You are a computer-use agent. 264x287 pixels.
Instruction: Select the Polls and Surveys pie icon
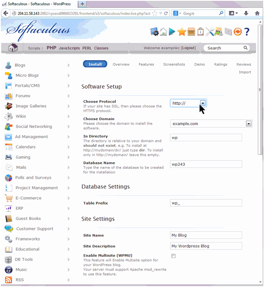coord(8,178)
